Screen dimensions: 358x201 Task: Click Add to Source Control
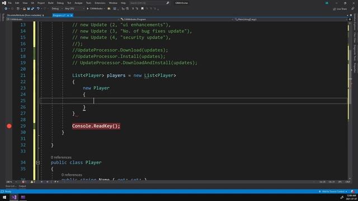(x=333, y=192)
